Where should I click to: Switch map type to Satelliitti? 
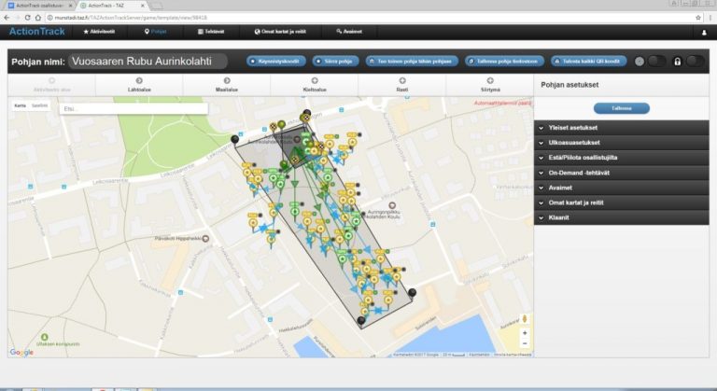click(x=40, y=105)
